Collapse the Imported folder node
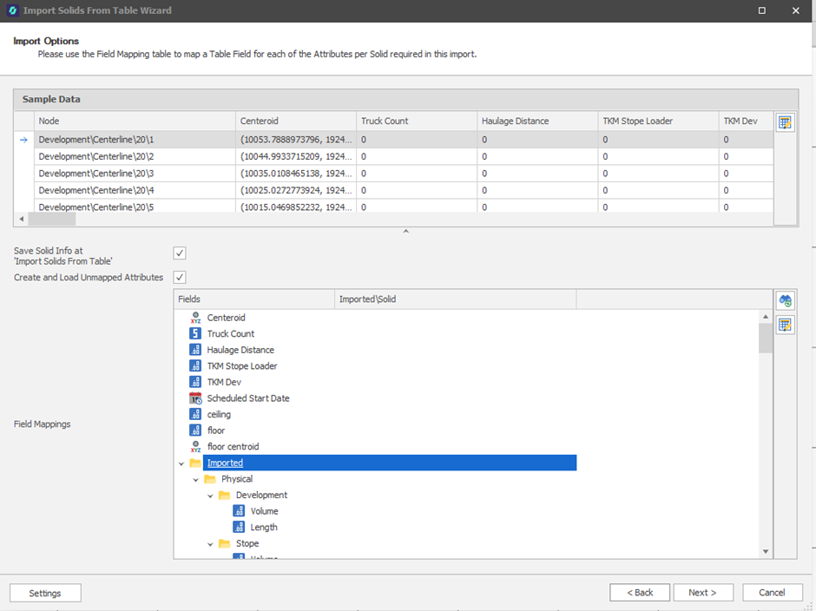Image resolution: width=816 pixels, height=611 pixels. click(x=181, y=463)
